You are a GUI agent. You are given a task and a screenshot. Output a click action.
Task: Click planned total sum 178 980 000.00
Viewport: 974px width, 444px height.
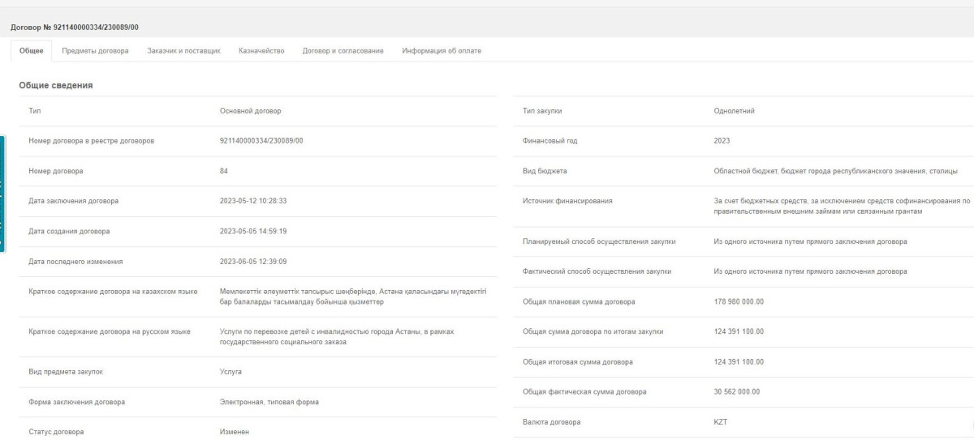738,302
